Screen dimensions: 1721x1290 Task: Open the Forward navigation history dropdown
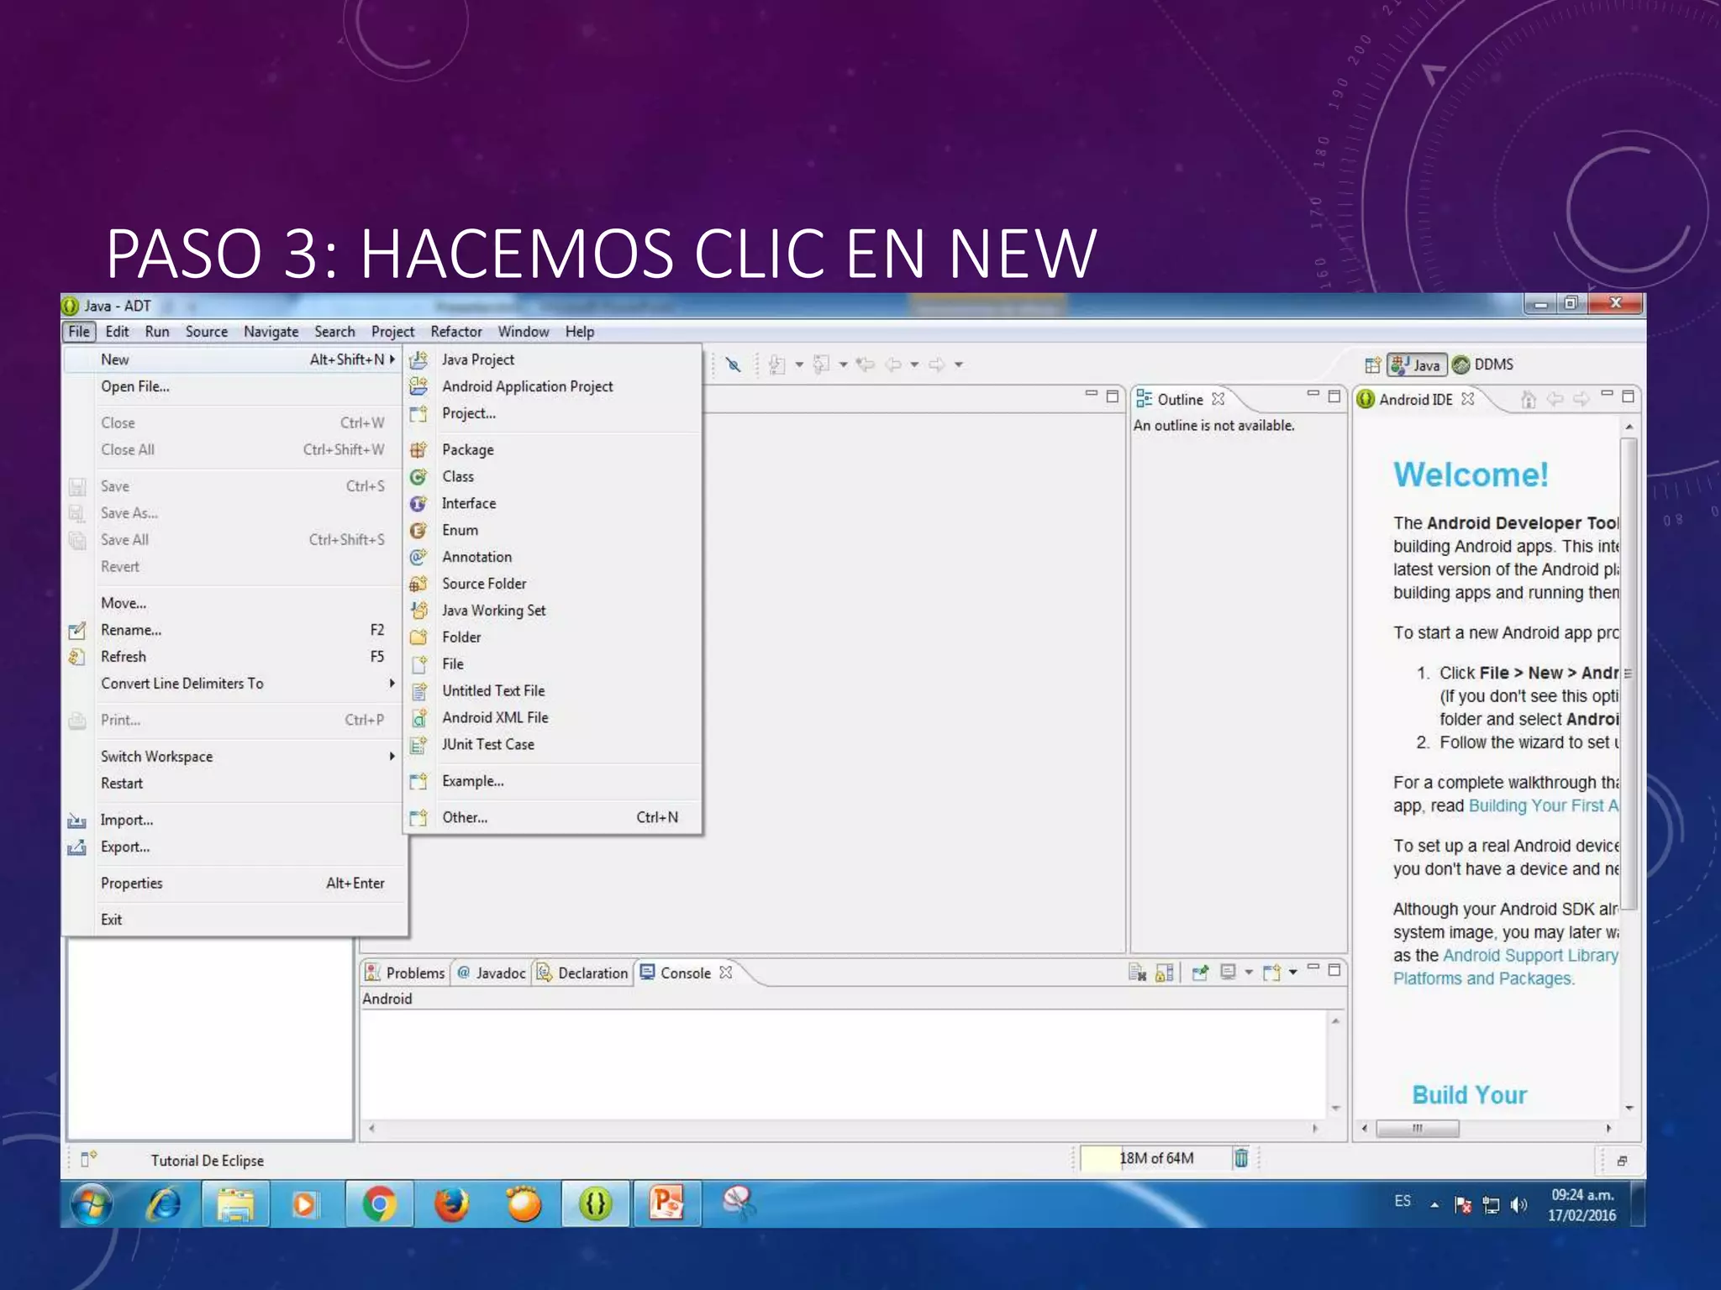958,364
